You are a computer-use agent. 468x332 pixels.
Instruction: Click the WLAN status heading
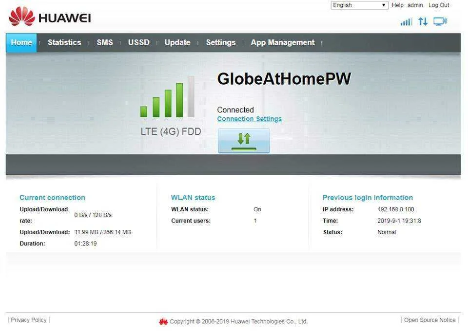(193, 198)
